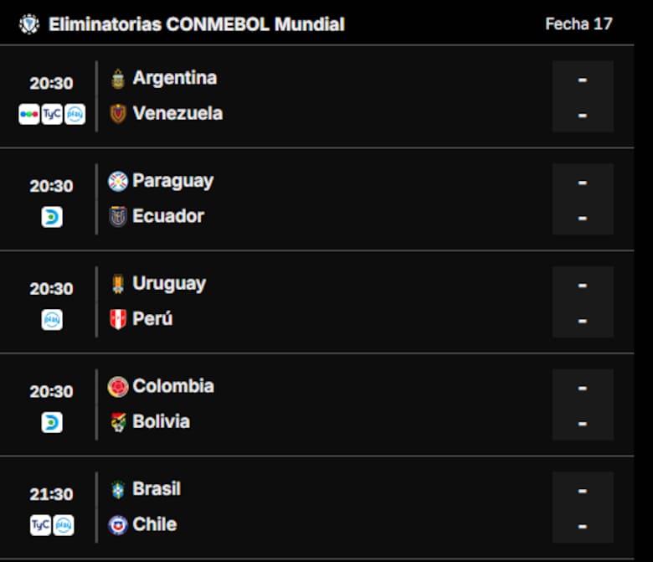Image resolution: width=653 pixels, height=562 pixels.
Task: Select TyC Sports icon on Brasil match
Action: pos(40,525)
